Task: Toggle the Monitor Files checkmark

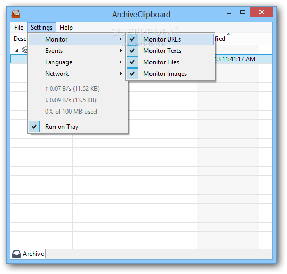Action: tap(132, 62)
